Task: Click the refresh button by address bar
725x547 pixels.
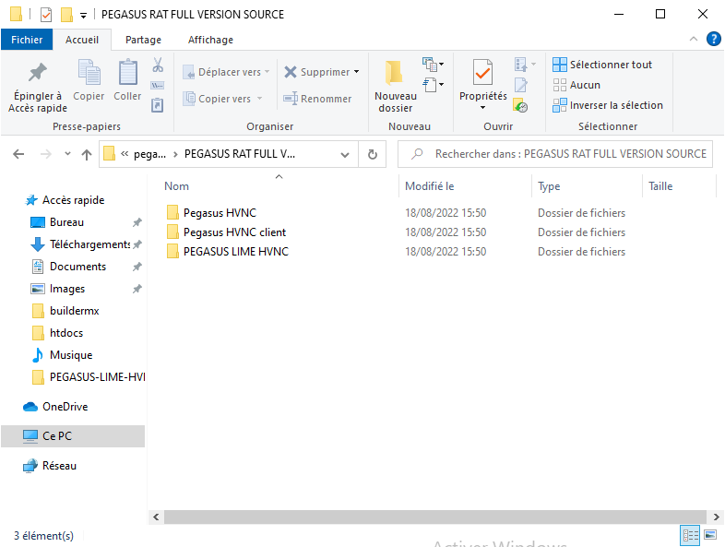Action: tap(373, 154)
